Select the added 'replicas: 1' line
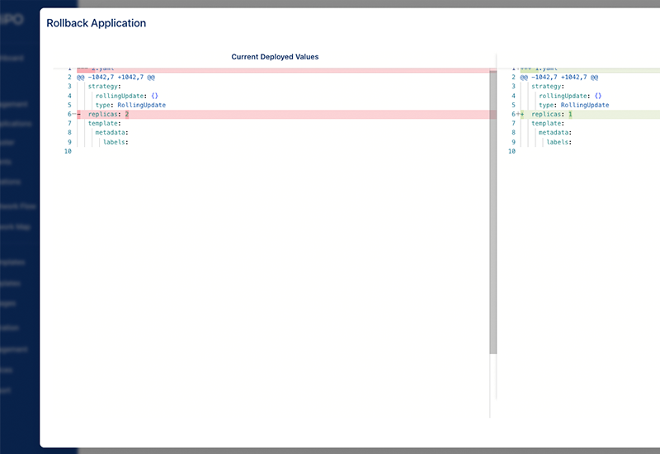660x454 pixels. point(552,115)
